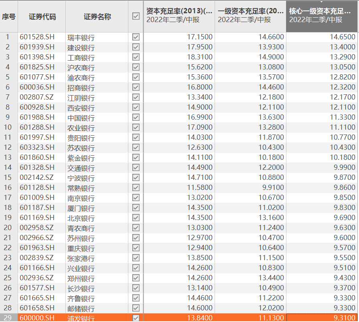Click capital adequacy value 11.5800

pos(200,187)
